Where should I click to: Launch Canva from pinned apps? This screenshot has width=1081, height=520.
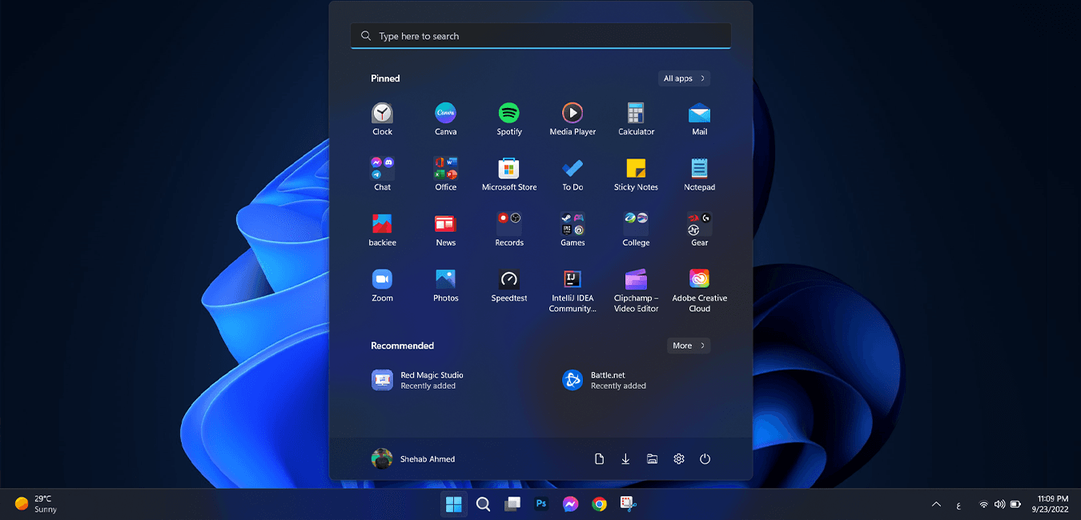click(445, 119)
